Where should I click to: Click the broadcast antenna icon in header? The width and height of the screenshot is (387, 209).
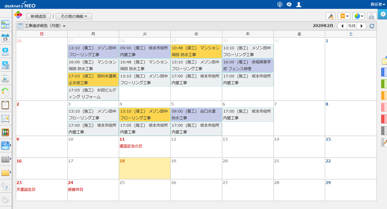pos(279,5)
